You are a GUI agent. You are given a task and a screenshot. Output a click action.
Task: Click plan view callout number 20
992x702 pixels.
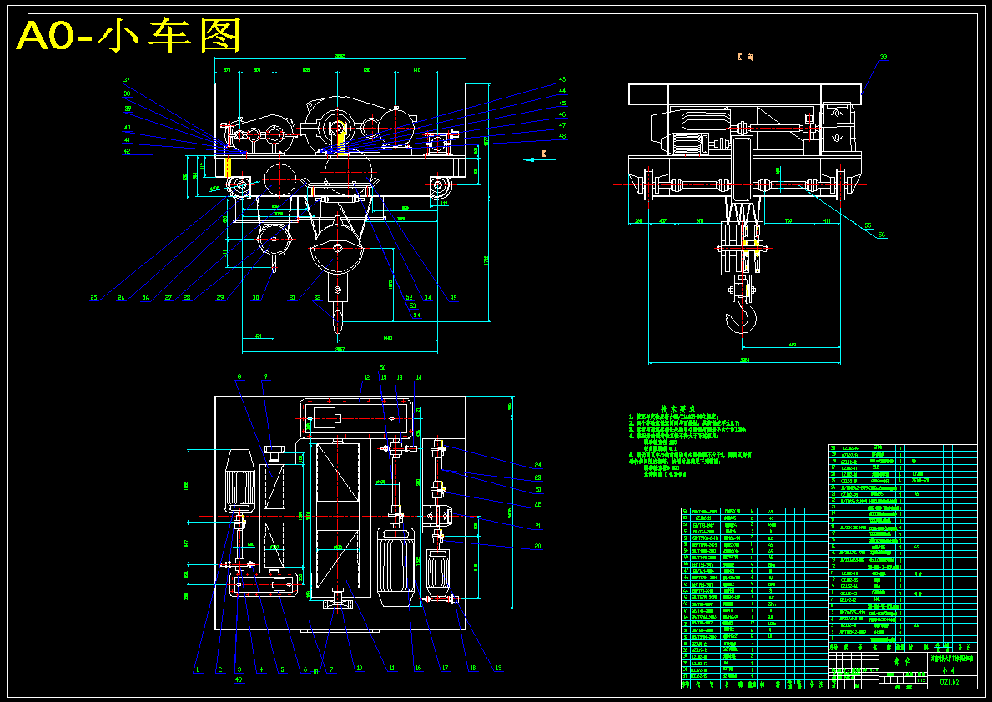coord(538,546)
